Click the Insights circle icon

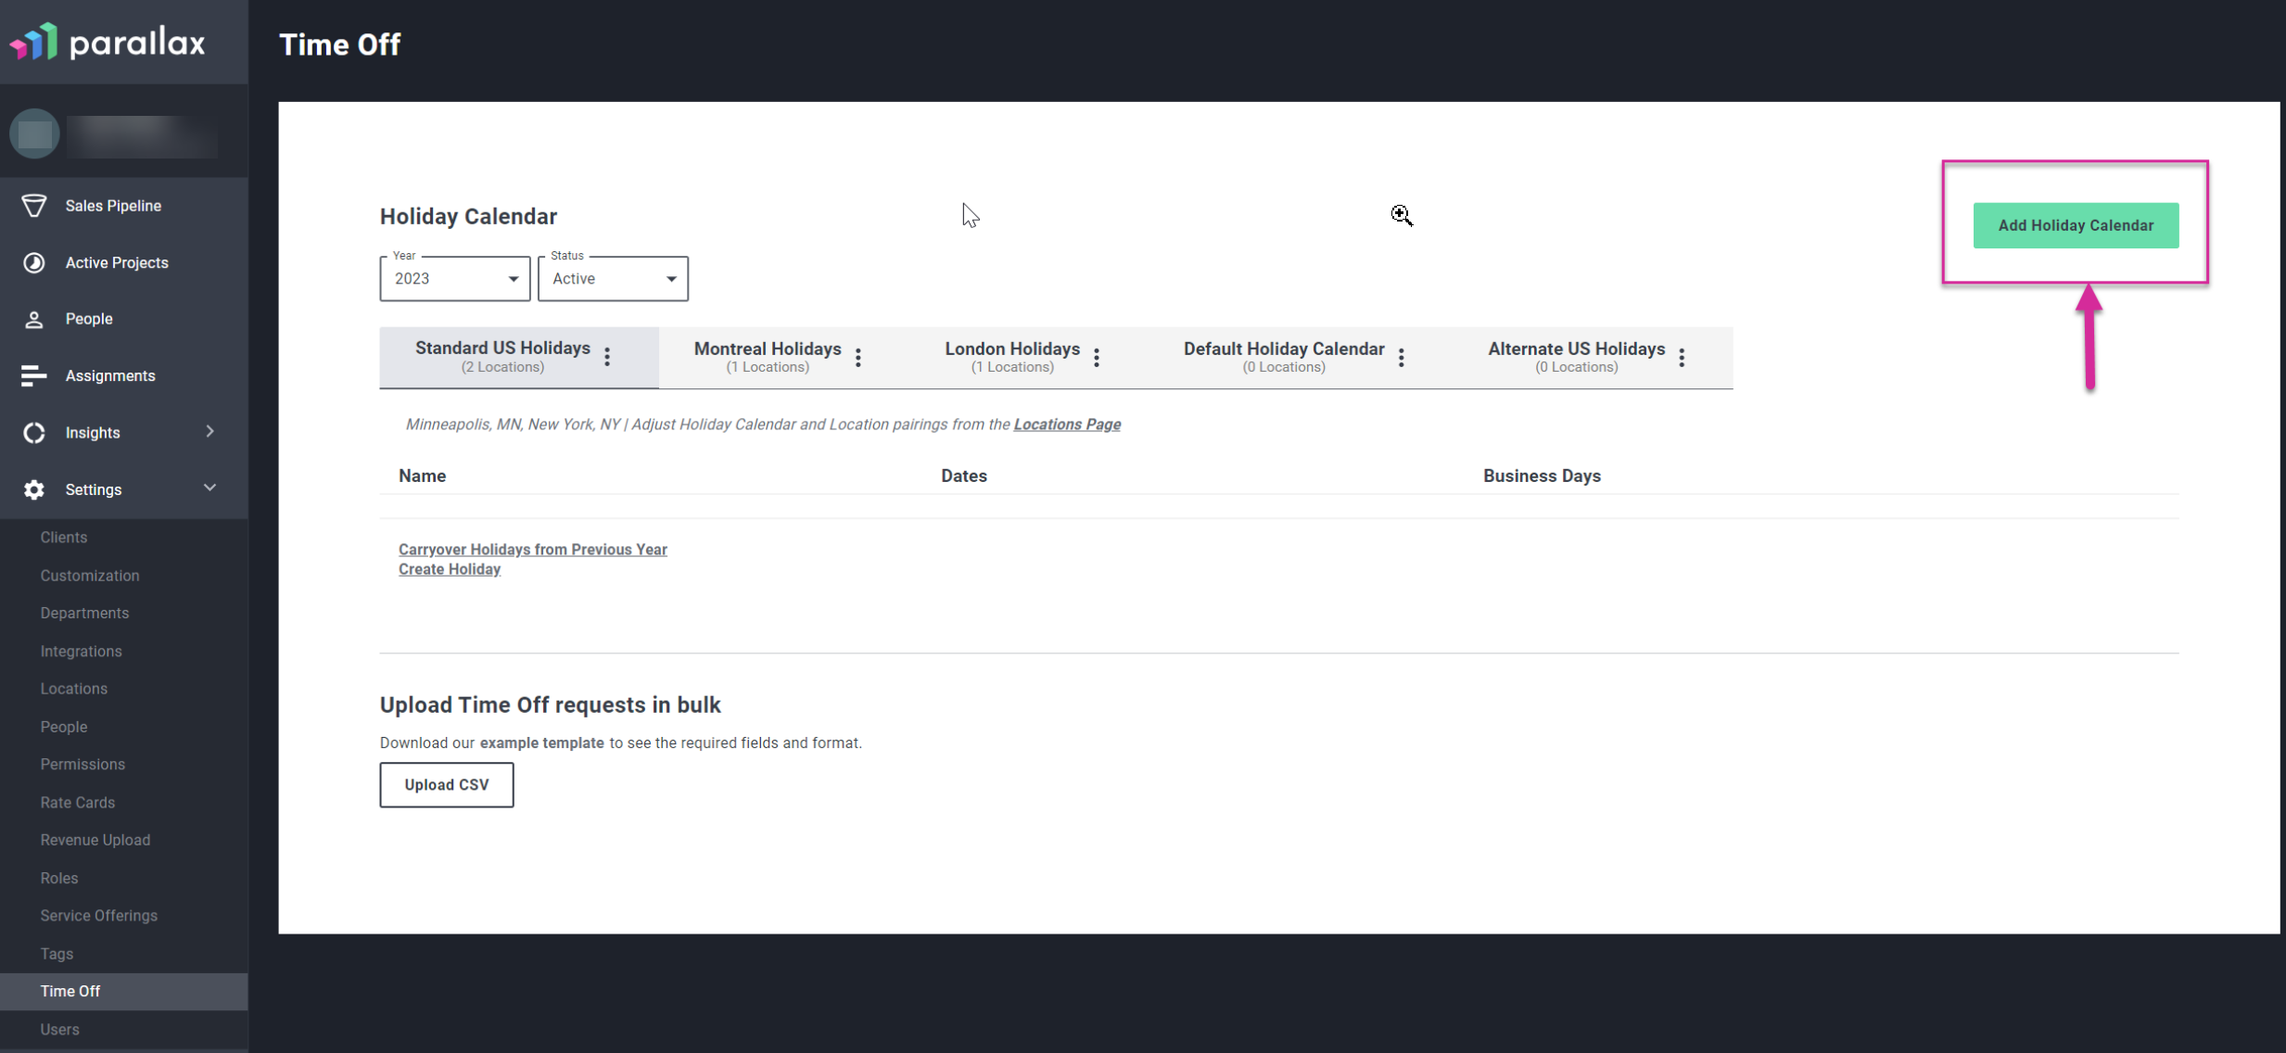pyautogui.click(x=34, y=433)
